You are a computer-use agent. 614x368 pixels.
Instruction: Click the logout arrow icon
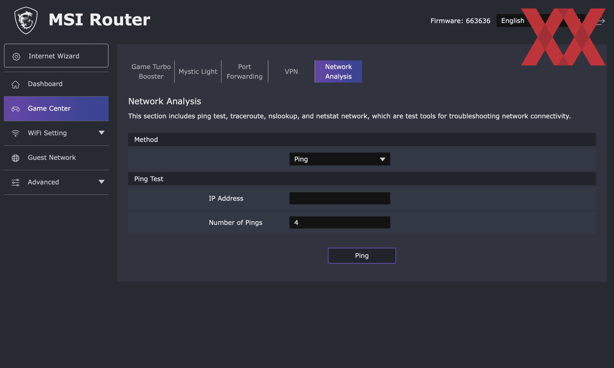point(601,21)
